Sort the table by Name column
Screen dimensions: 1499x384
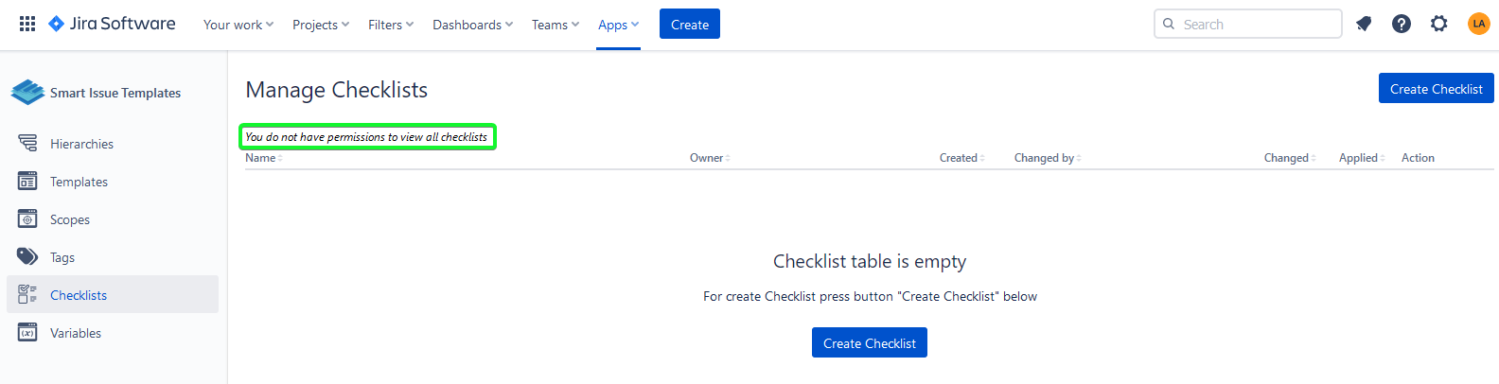coord(263,158)
